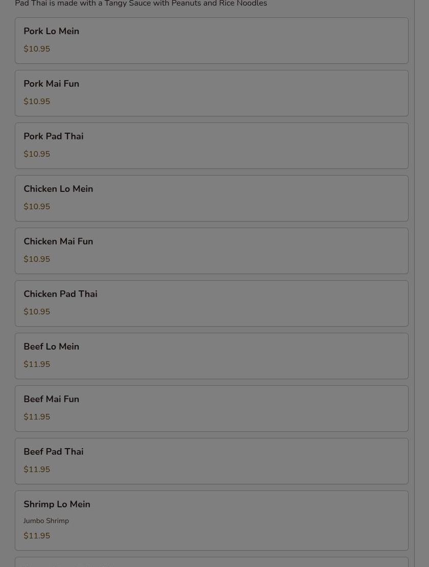Open the Pork Mai Fun item card

tap(211, 93)
